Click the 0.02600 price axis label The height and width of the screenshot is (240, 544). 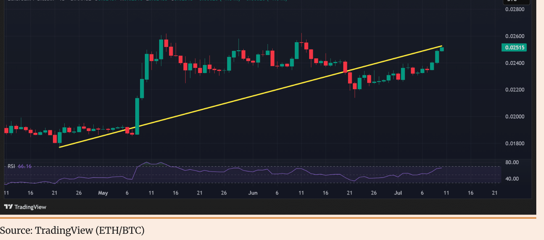coord(514,36)
